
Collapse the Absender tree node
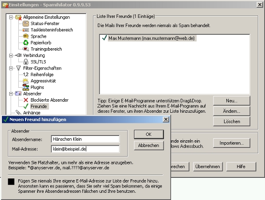[x=11, y=93]
